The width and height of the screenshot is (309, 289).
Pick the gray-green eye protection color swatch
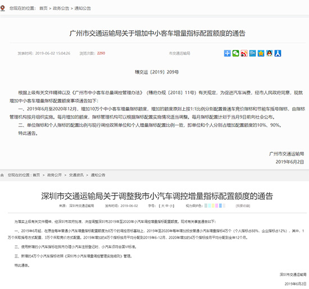coord(206,206)
